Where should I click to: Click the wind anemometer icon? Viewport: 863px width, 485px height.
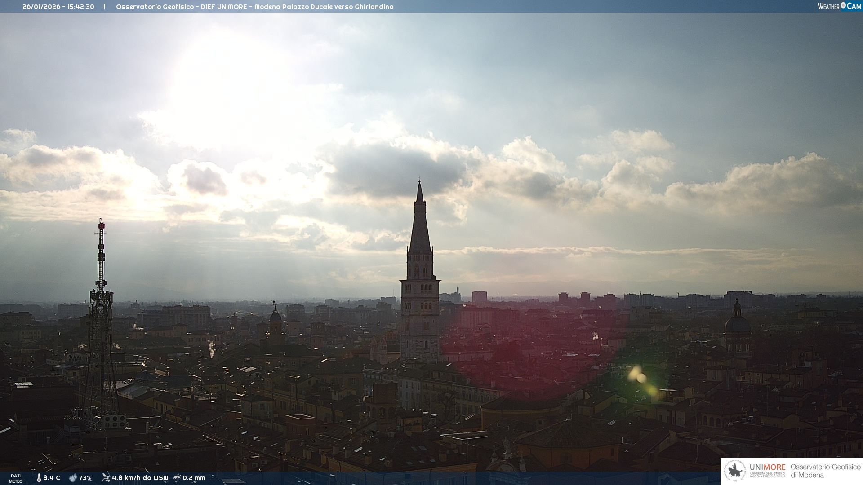(106, 477)
